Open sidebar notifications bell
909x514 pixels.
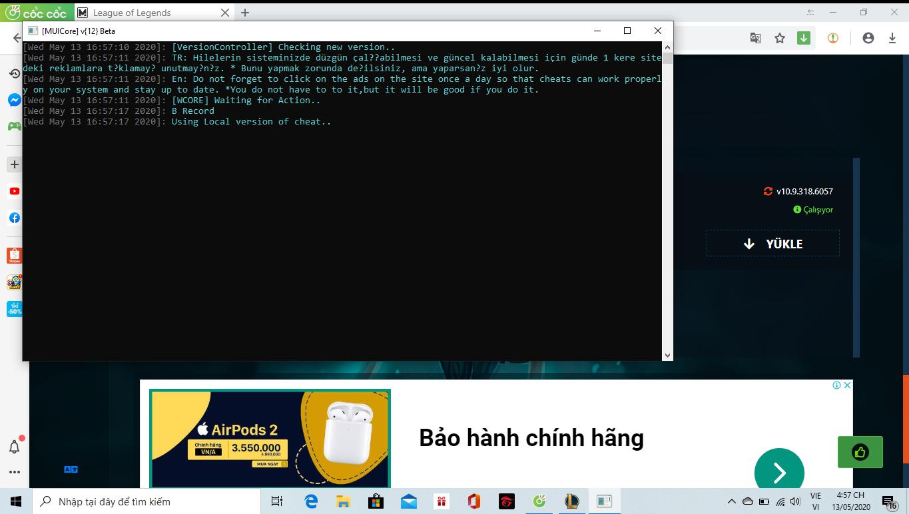pos(14,447)
